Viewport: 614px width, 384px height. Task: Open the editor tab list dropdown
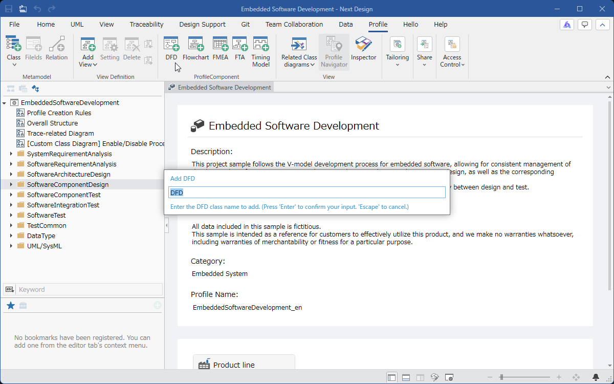609,88
